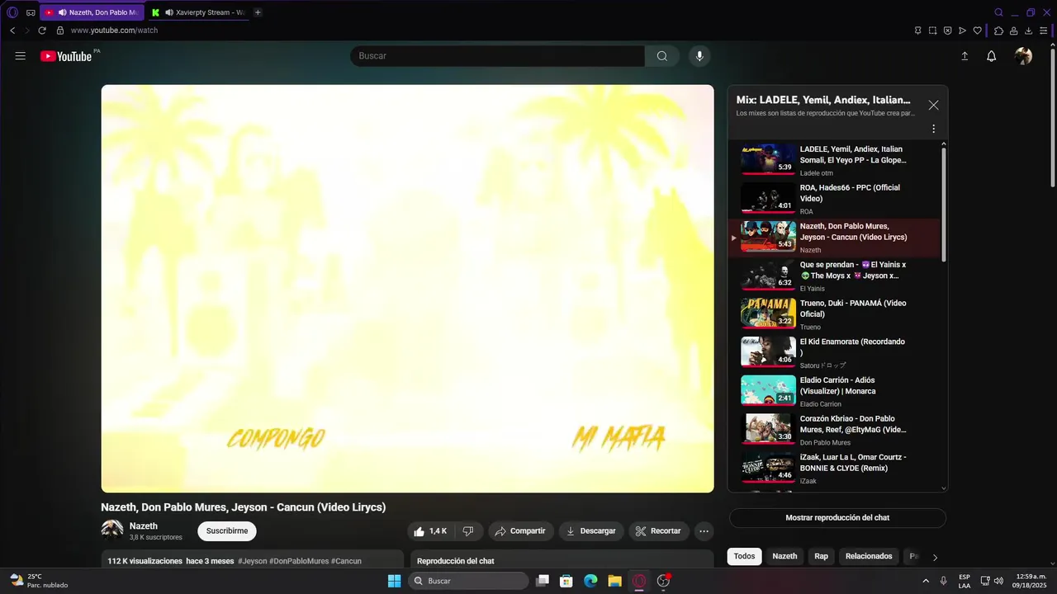The width and height of the screenshot is (1057, 594).
Task: Click the Recortar clip button
Action: [659, 531]
